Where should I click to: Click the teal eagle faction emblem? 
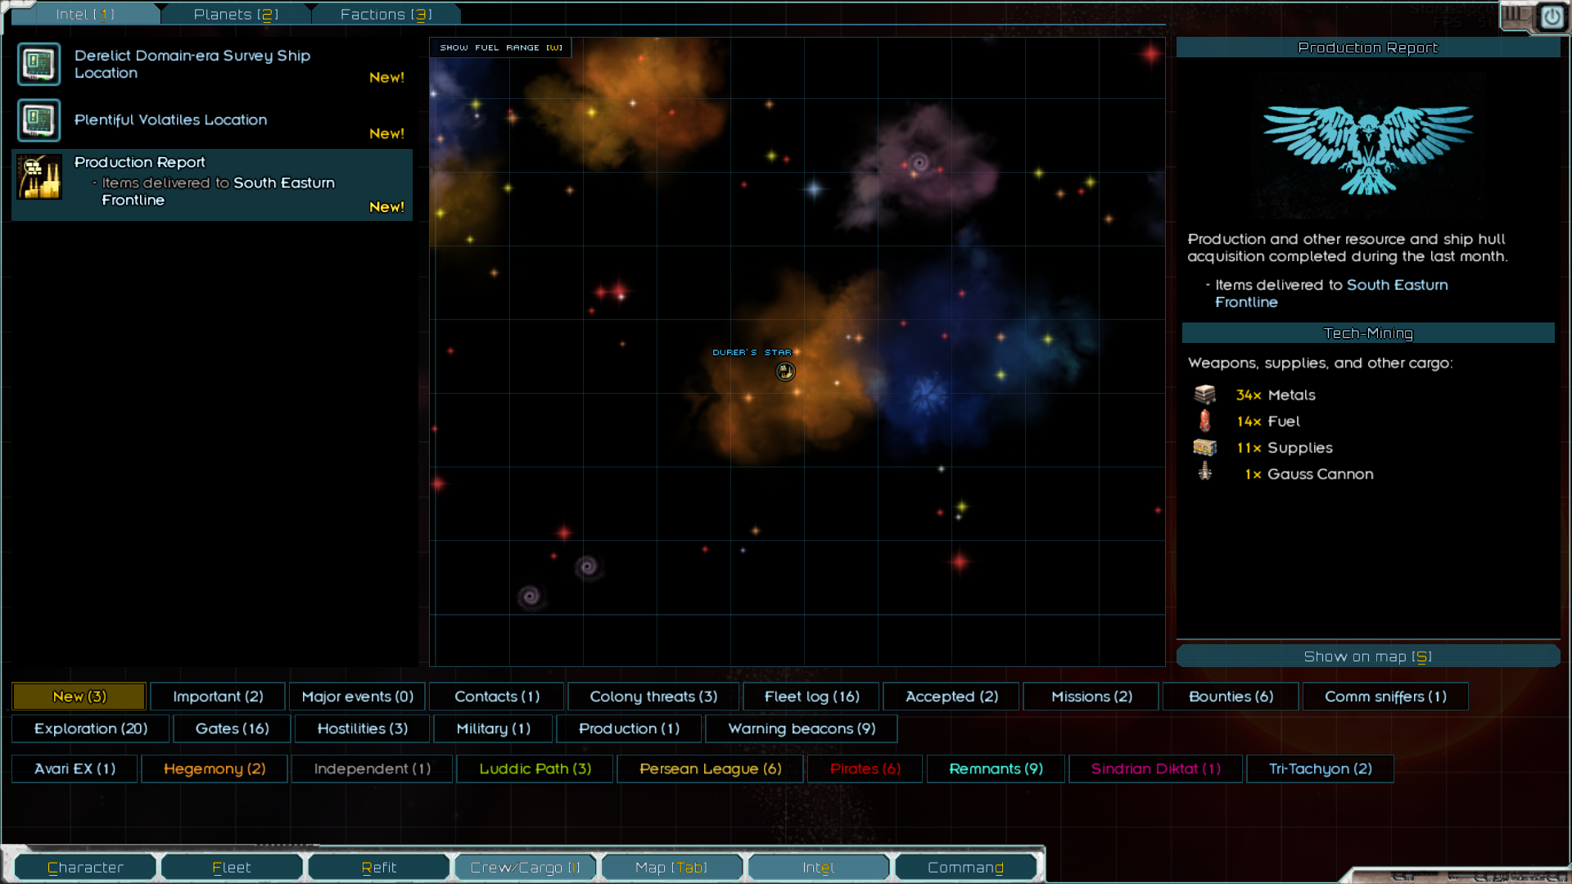point(1367,147)
